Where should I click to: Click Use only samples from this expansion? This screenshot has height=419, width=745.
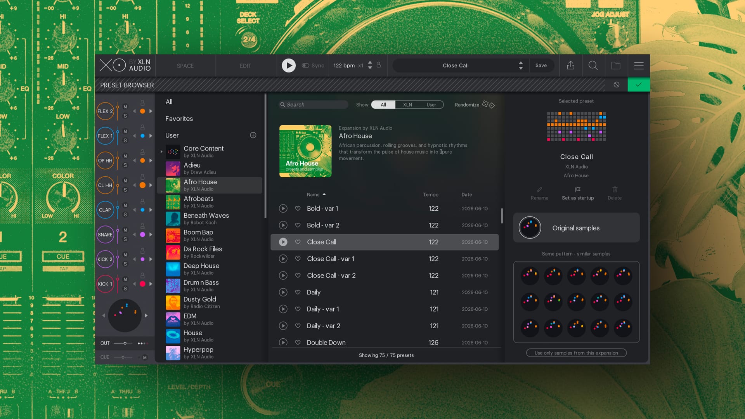[576, 353]
